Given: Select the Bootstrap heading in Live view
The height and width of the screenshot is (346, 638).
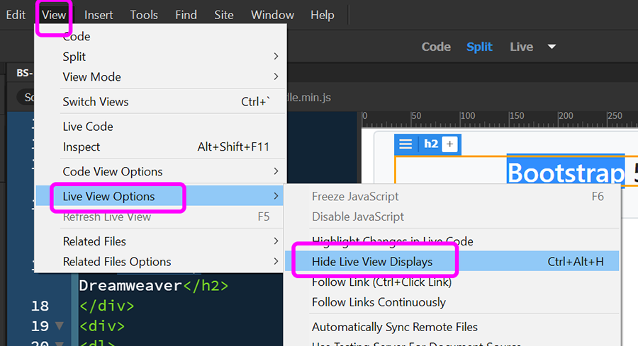Looking at the screenshot, I should click(566, 173).
